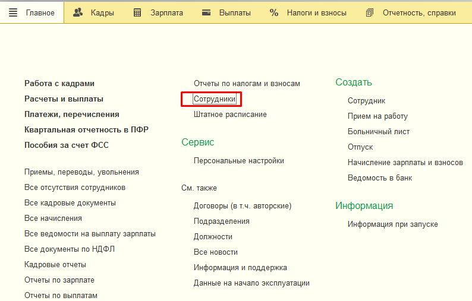Open Работа с кадрами

tap(59, 84)
